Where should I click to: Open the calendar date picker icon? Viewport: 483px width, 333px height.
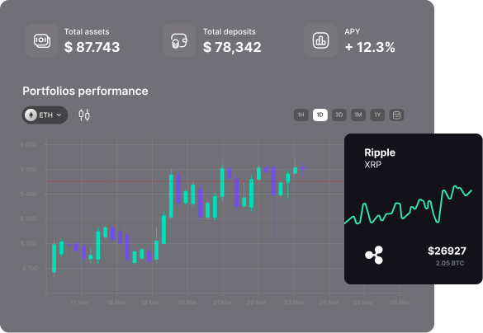(396, 115)
